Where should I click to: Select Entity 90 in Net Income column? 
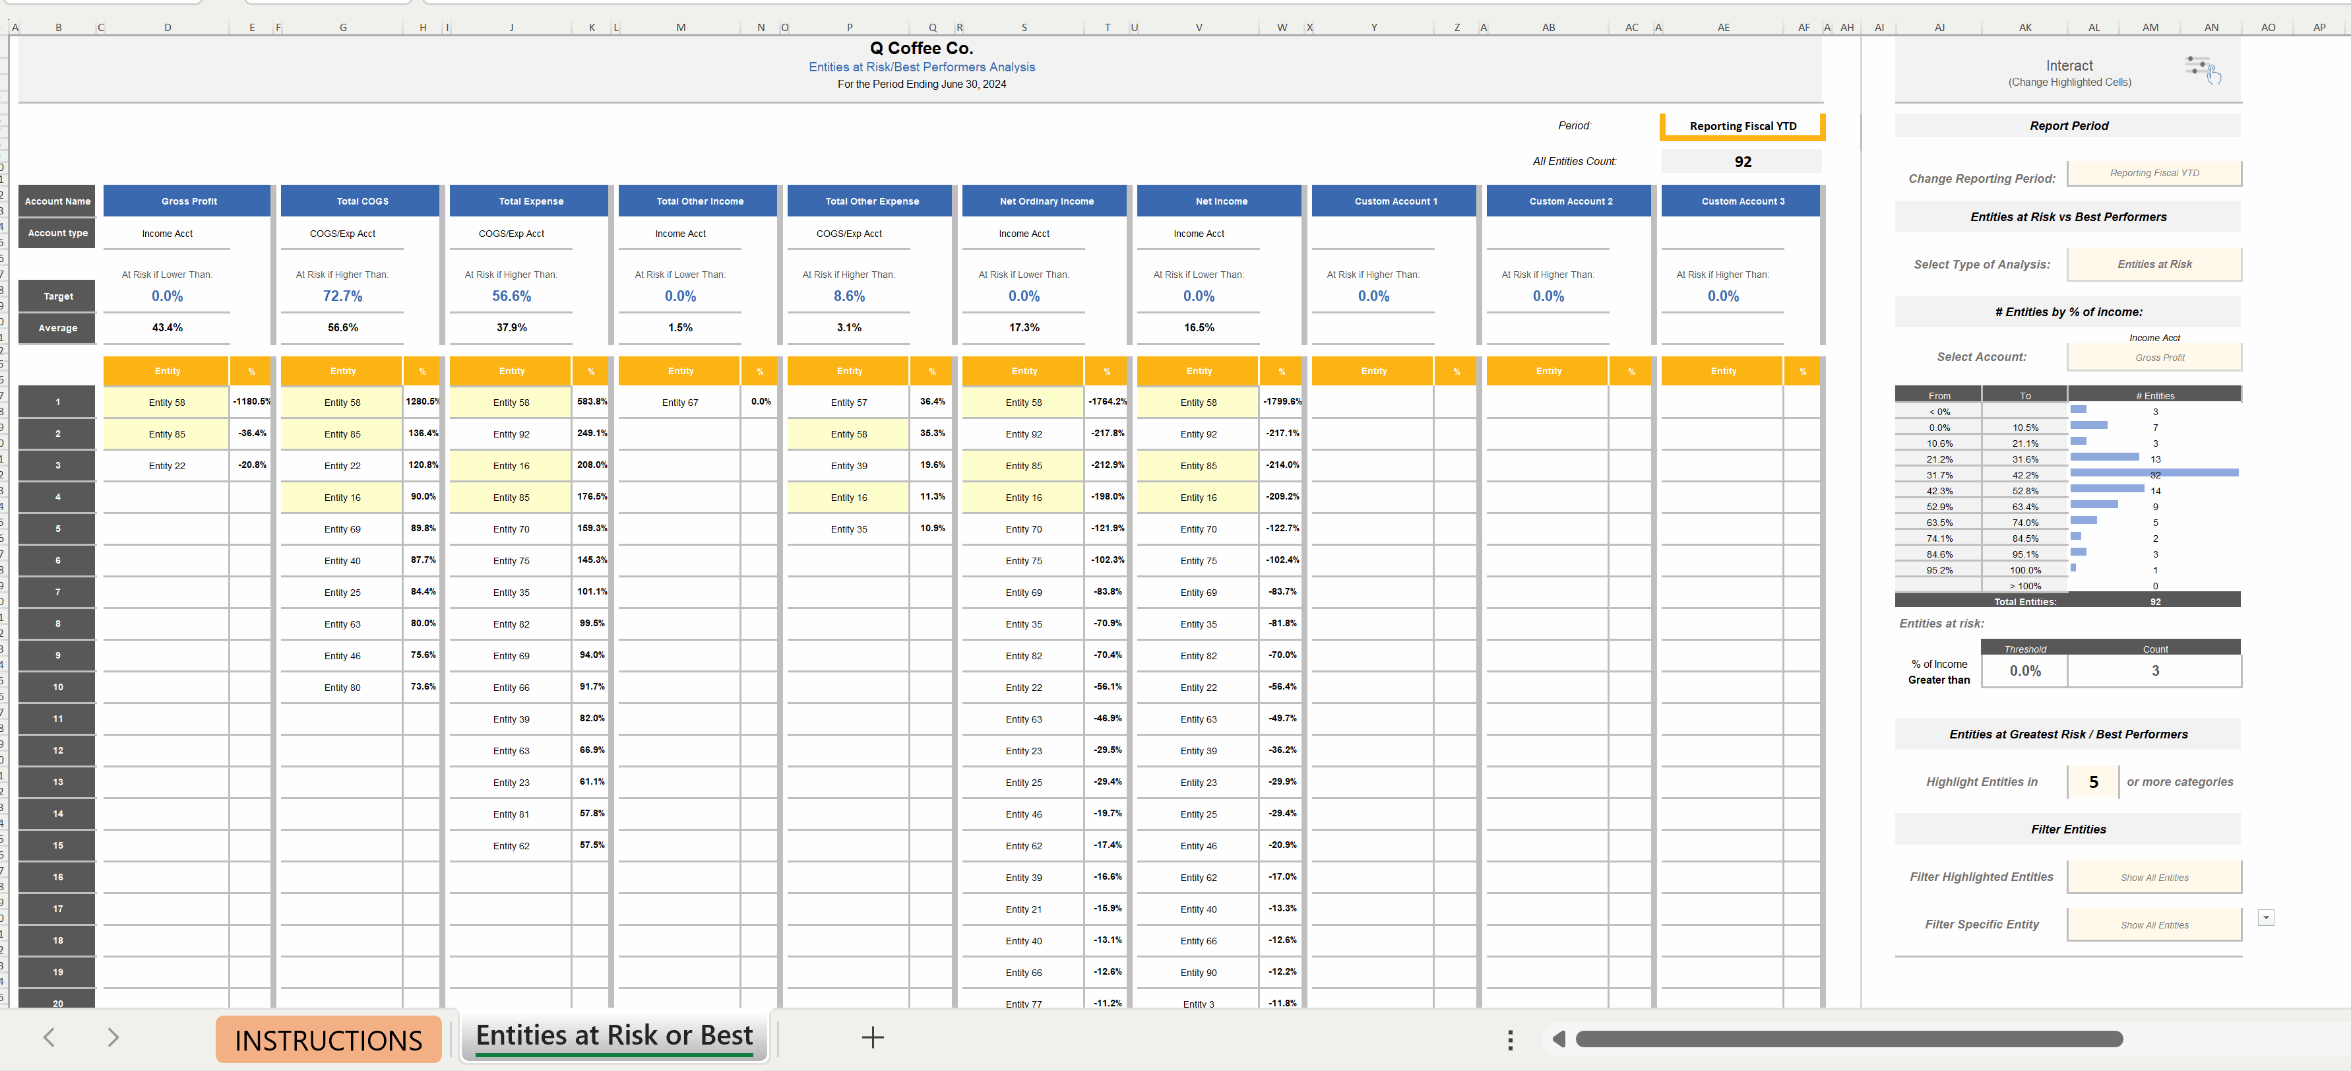pyautogui.click(x=1199, y=973)
